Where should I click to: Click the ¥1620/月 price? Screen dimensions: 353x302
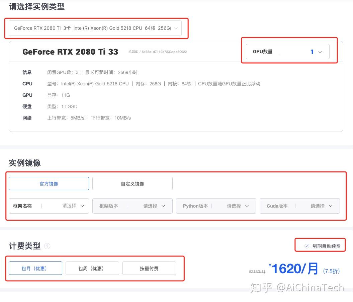point(293,269)
